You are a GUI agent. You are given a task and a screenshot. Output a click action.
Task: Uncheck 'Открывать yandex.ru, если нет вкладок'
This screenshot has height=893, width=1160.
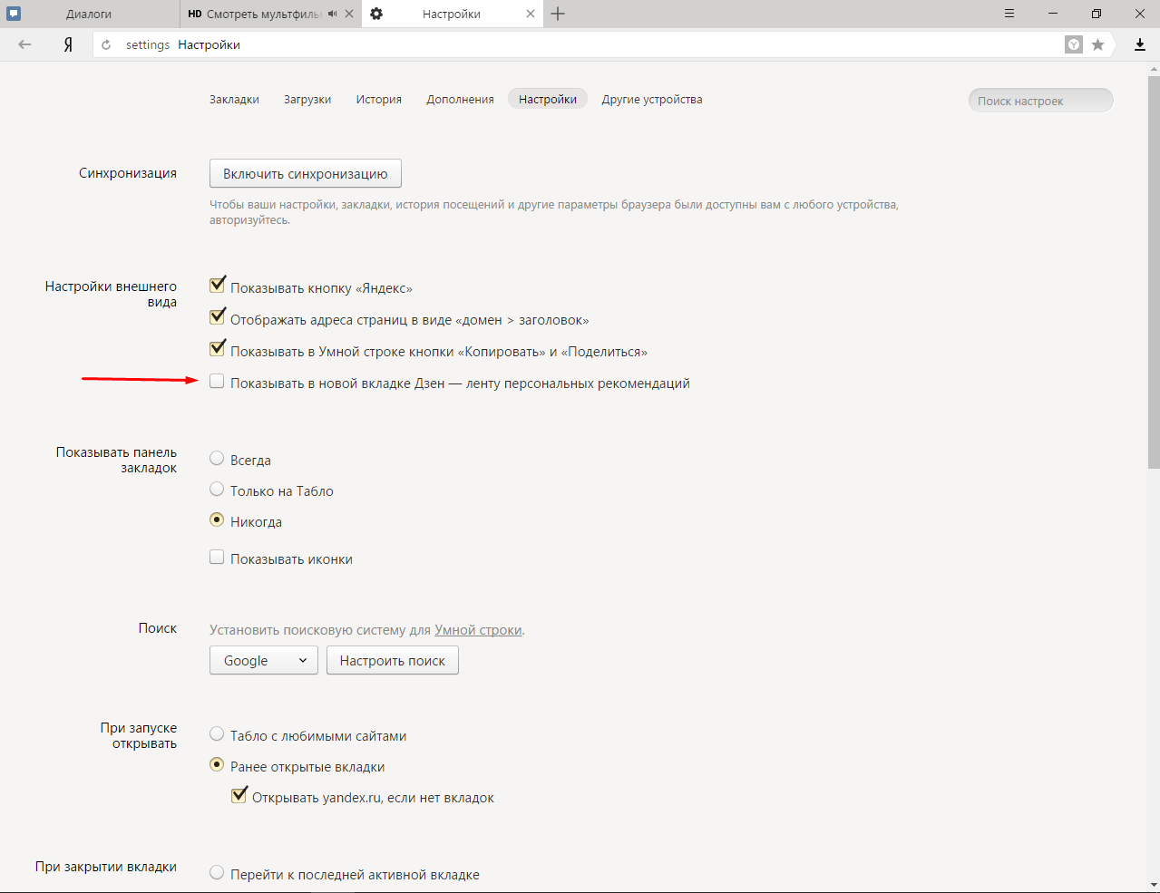click(x=239, y=795)
